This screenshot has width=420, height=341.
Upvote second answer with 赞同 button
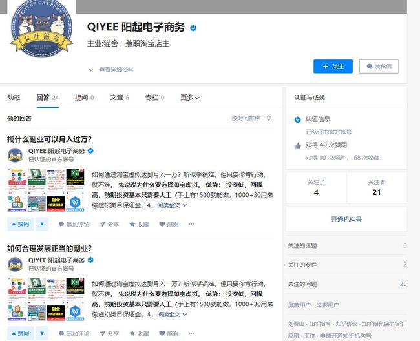pos(21,333)
